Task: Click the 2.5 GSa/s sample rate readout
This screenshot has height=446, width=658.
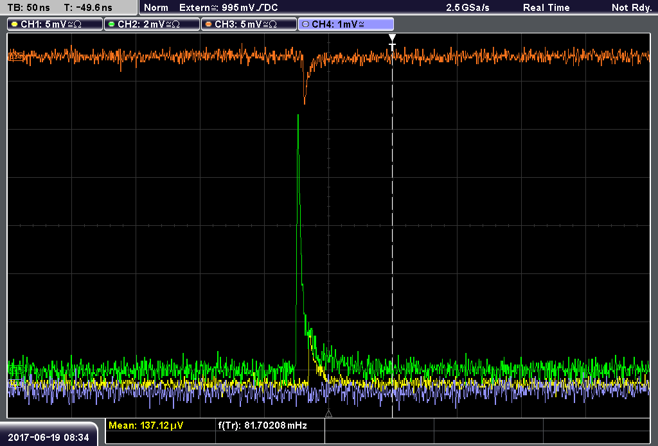Action: (x=468, y=8)
